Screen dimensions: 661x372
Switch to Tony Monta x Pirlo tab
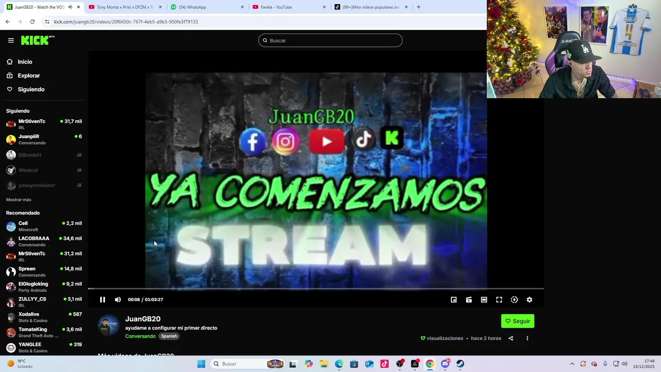(125, 7)
